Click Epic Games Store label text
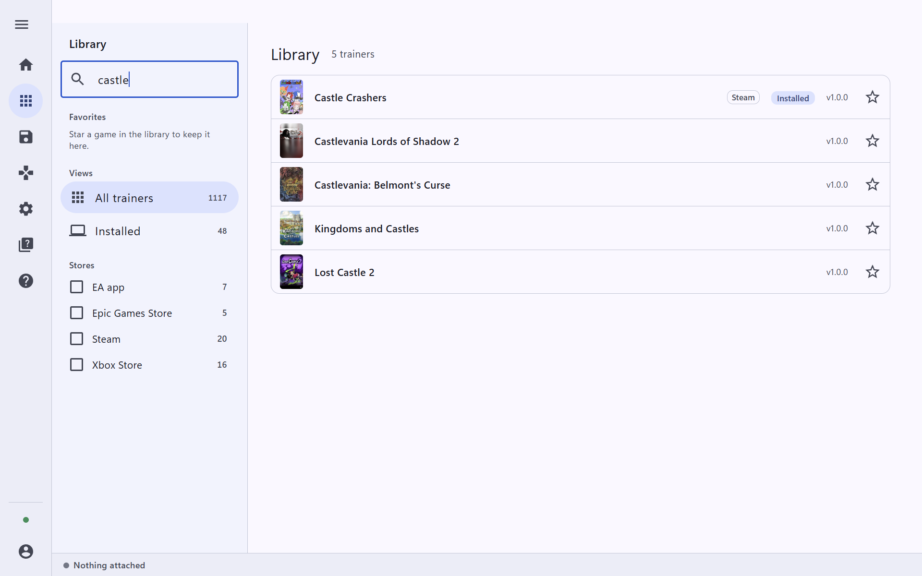The width and height of the screenshot is (922, 576). click(132, 313)
